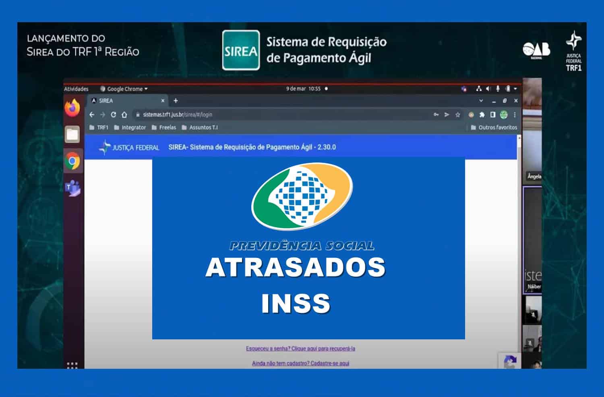Screen dimensions: 604x397
Task: Click the address bar URL
Action: tap(178, 115)
